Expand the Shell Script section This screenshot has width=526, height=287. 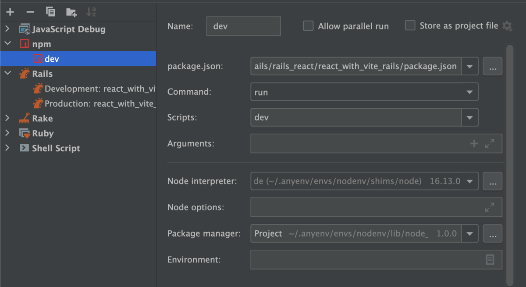7,148
